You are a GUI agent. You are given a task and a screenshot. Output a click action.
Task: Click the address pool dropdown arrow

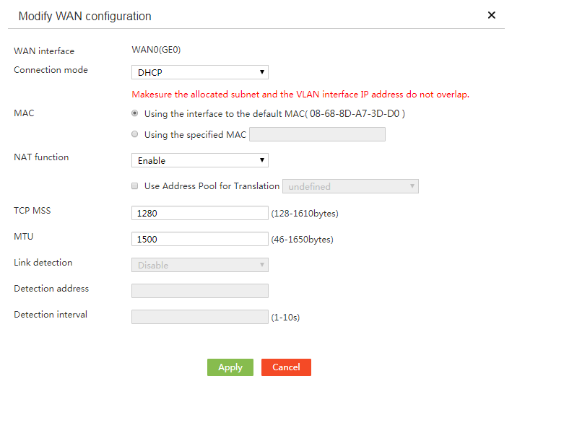pyautogui.click(x=412, y=186)
